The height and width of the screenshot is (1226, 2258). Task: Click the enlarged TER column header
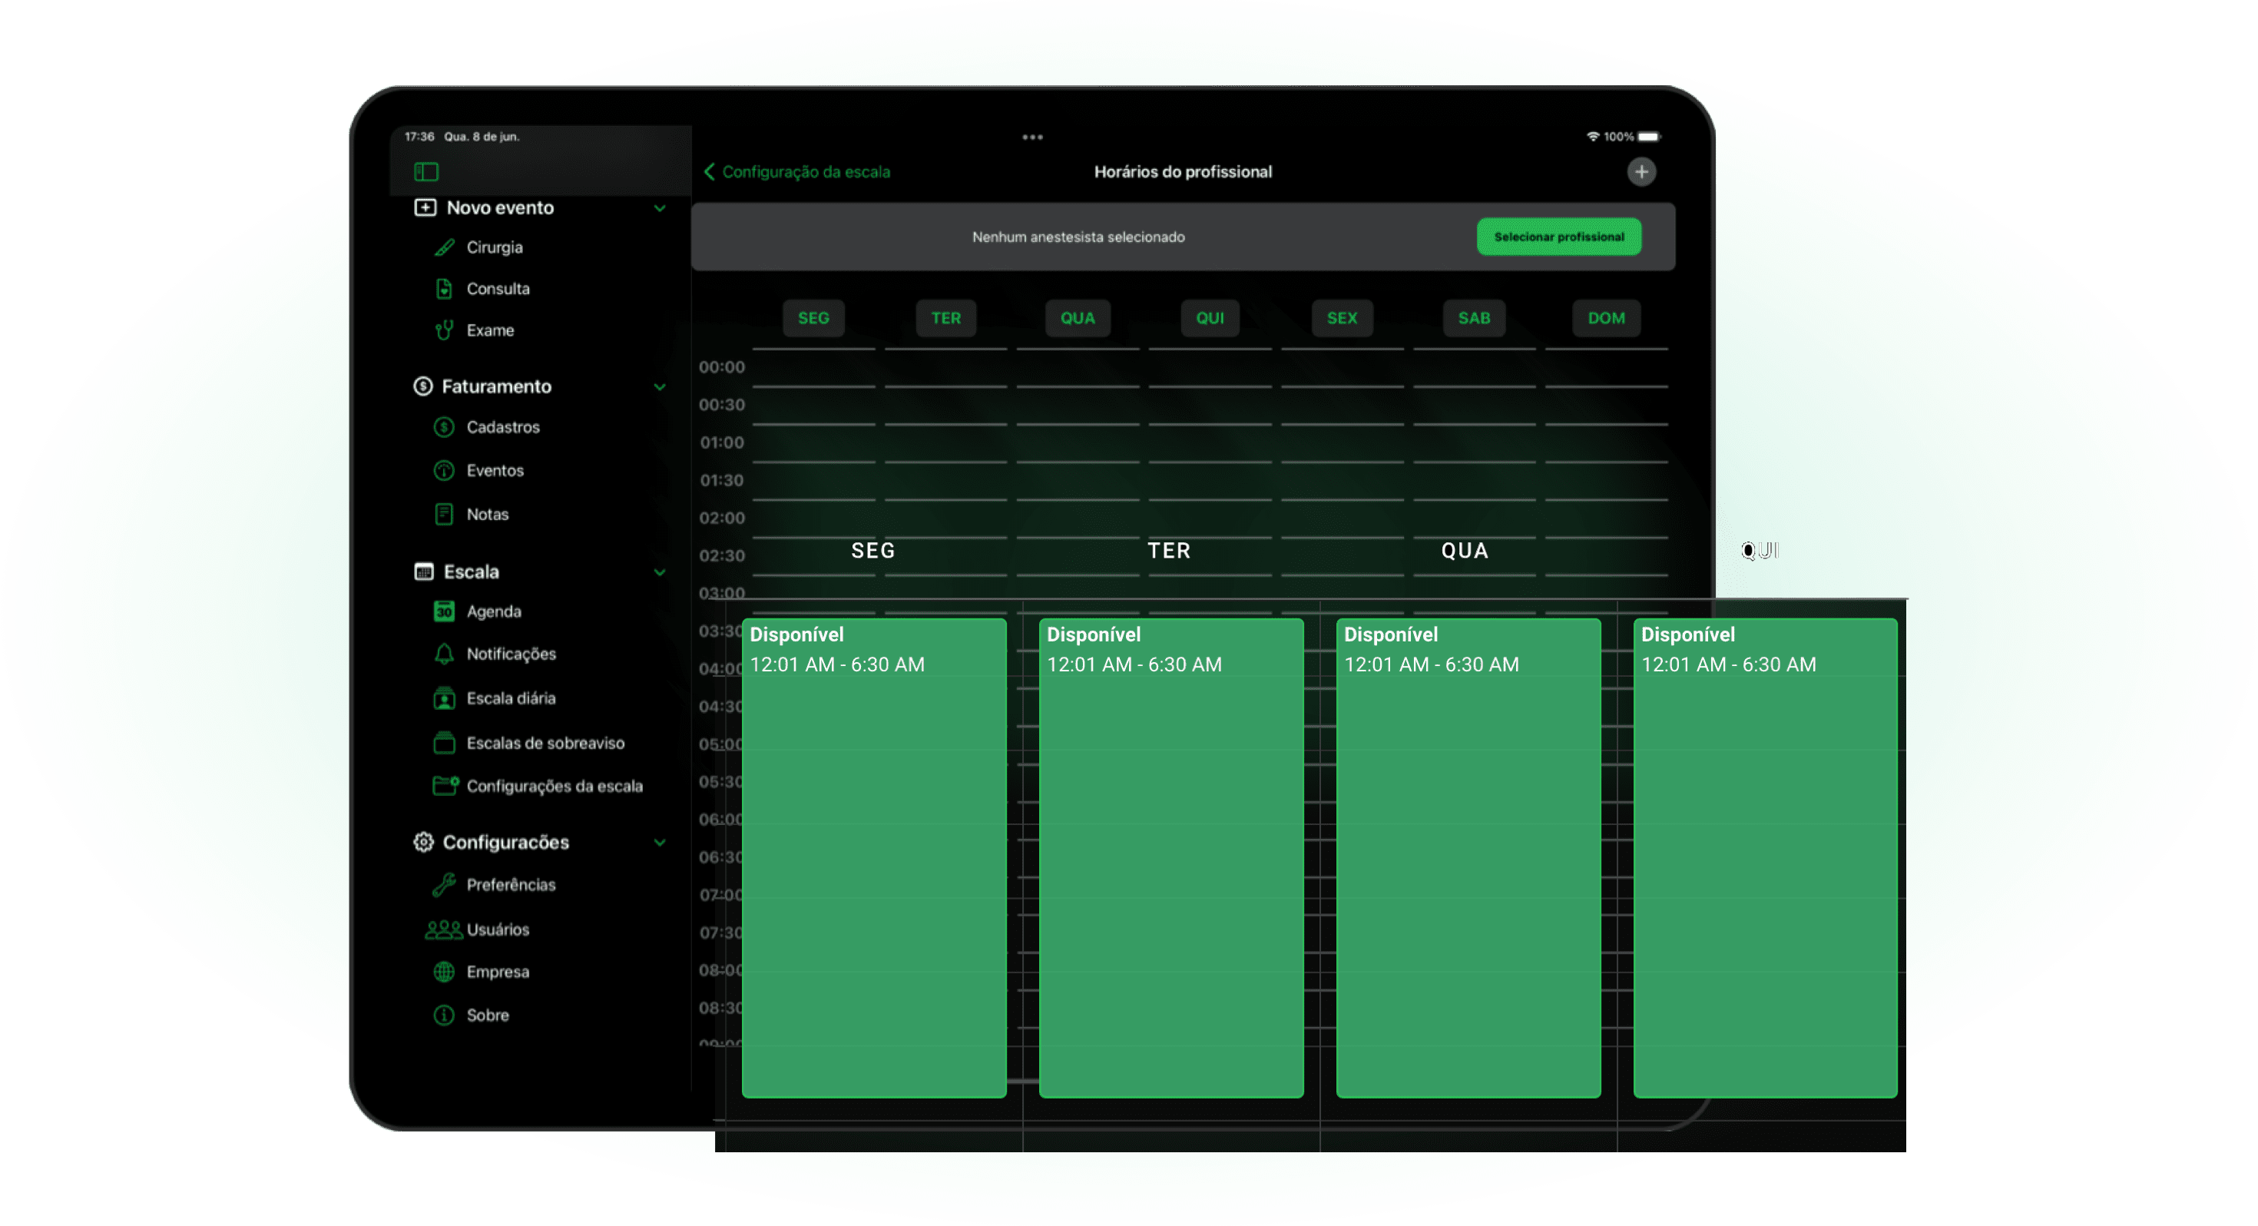pos(1169,551)
